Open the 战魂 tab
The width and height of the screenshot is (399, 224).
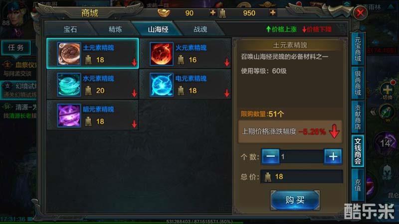pyautogui.click(x=200, y=29)
